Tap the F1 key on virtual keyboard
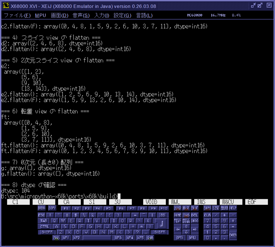 tap(66, 208)
